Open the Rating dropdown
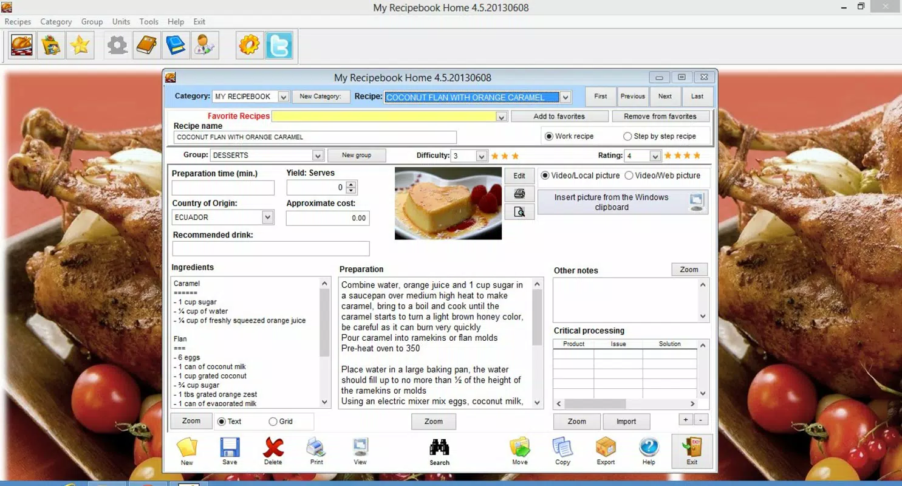Screen dimensions: 902x486 point(655,156)
